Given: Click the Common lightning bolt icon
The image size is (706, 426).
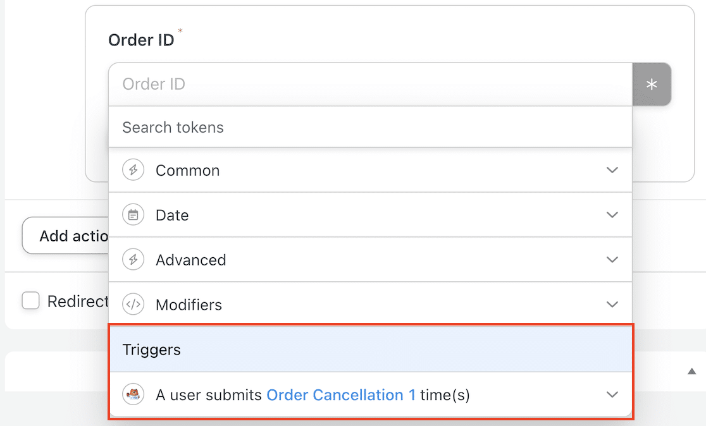Looking at the screenshot, I should (133, 171).
